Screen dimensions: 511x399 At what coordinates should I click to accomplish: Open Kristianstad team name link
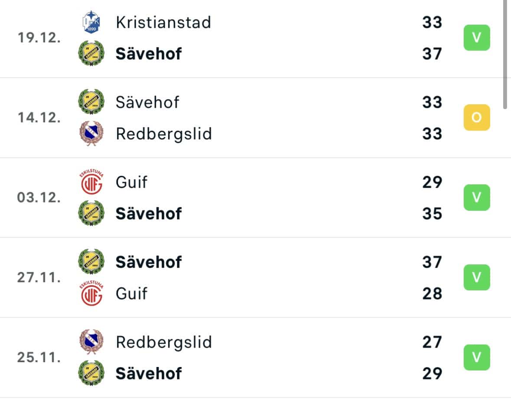click(x=163, y=23)
